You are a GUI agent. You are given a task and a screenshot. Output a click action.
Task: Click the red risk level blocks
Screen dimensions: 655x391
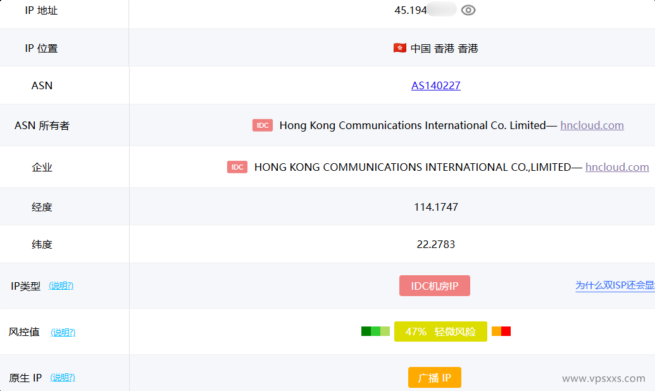501,331
